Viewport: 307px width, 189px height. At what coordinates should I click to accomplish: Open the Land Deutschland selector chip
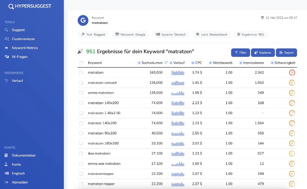coord(211,35)
